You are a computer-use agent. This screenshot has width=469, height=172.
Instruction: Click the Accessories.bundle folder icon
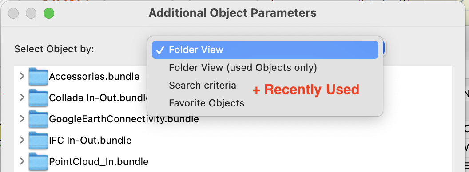tap(38, 76)
